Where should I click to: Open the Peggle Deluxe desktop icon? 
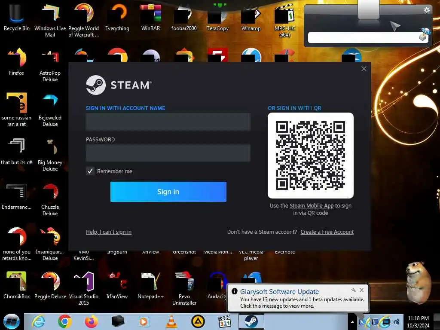50,285
